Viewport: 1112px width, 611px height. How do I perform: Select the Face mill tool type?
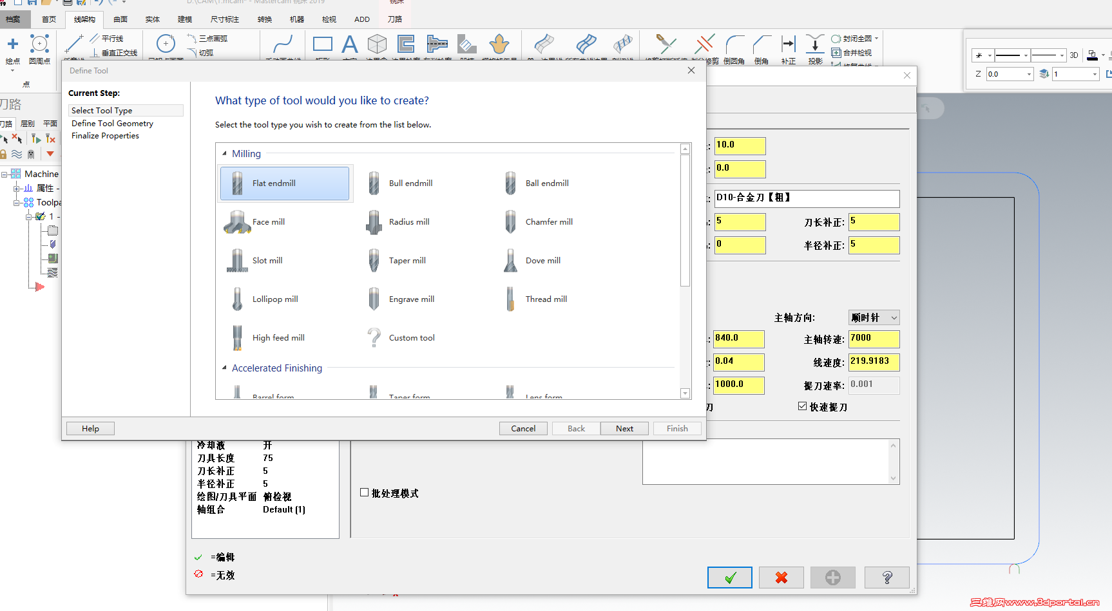tap(255, 222)
